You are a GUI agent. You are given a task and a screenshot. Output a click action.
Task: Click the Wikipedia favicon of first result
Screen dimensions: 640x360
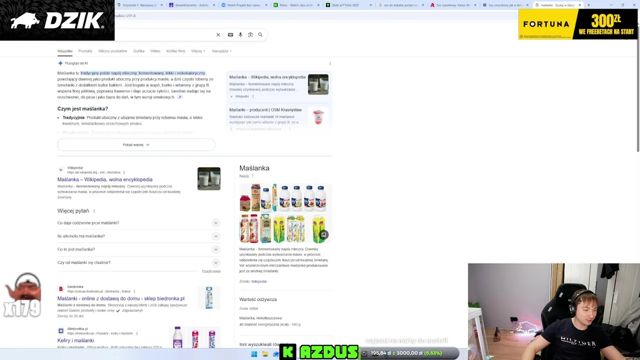click(61, 170)
